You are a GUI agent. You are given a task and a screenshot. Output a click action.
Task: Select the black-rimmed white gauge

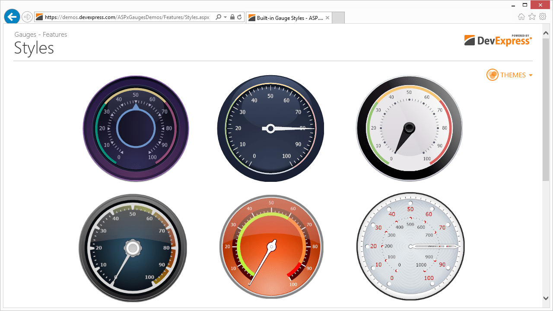(409, 128)
